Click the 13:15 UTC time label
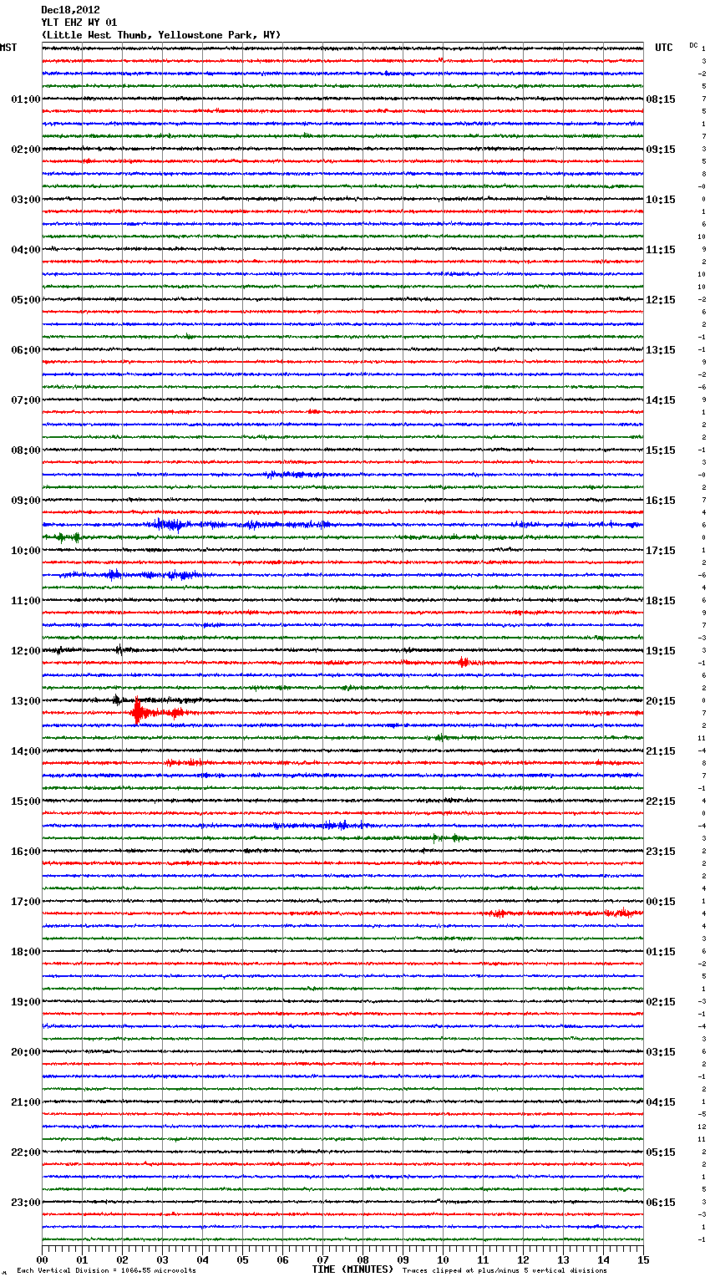 pos(661,350)
